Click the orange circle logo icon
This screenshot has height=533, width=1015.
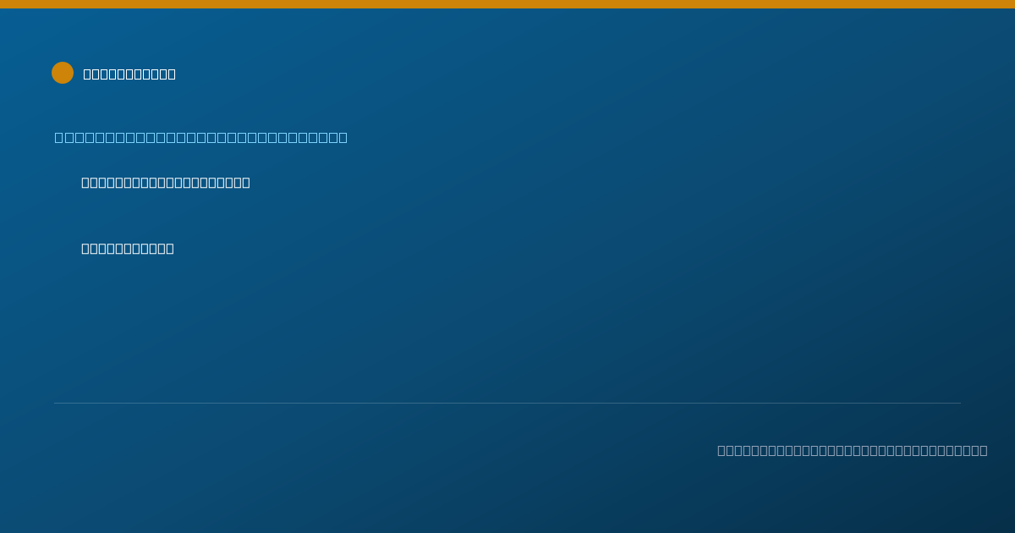[63, 73]
